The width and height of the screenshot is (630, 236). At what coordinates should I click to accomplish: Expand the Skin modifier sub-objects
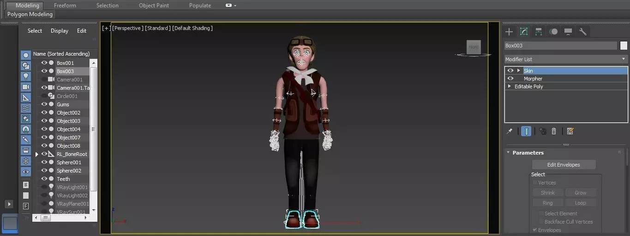(519, 71)
